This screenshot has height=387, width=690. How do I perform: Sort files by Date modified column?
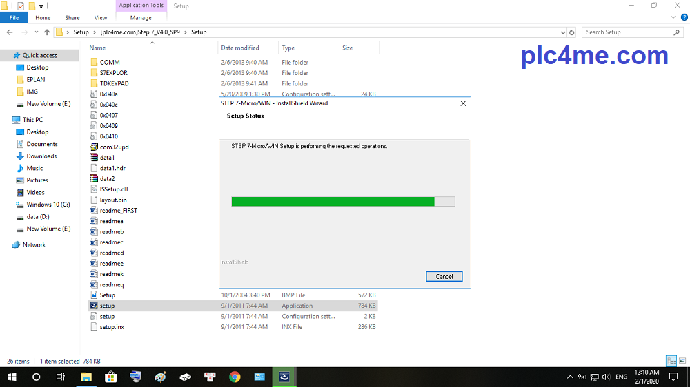coord(239,48)
